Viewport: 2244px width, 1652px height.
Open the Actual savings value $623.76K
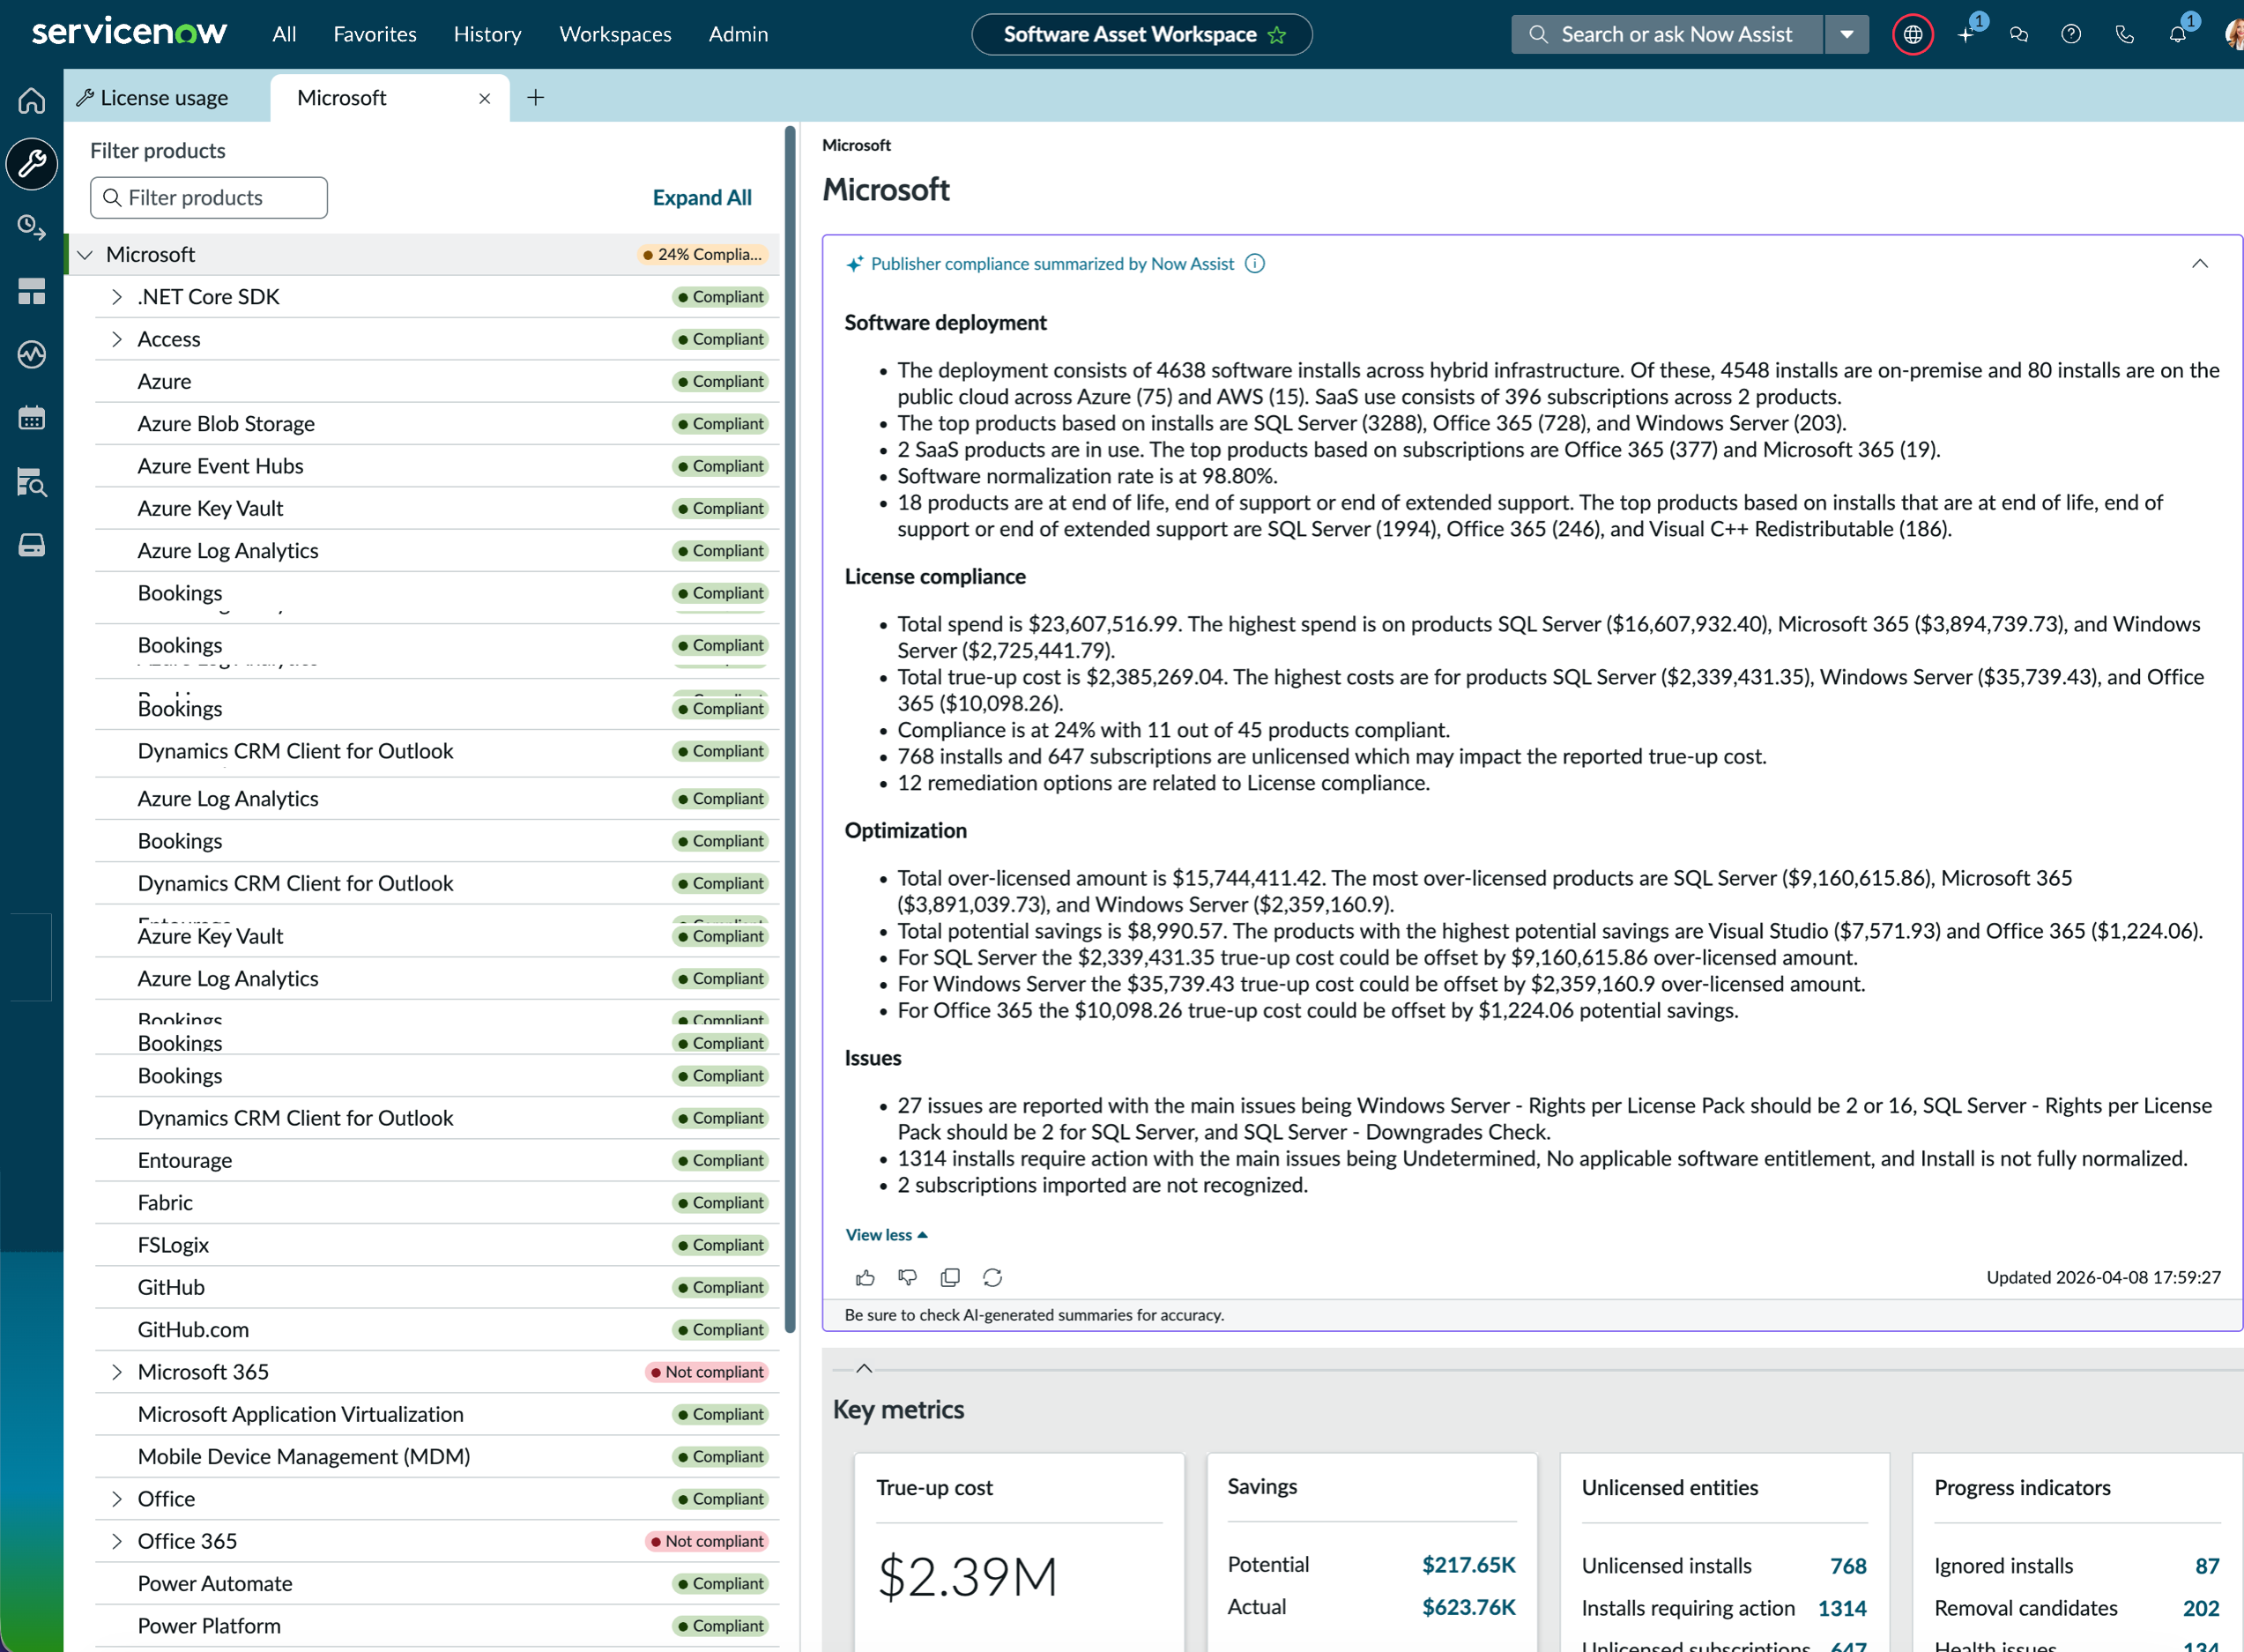coord(1468,1607)
